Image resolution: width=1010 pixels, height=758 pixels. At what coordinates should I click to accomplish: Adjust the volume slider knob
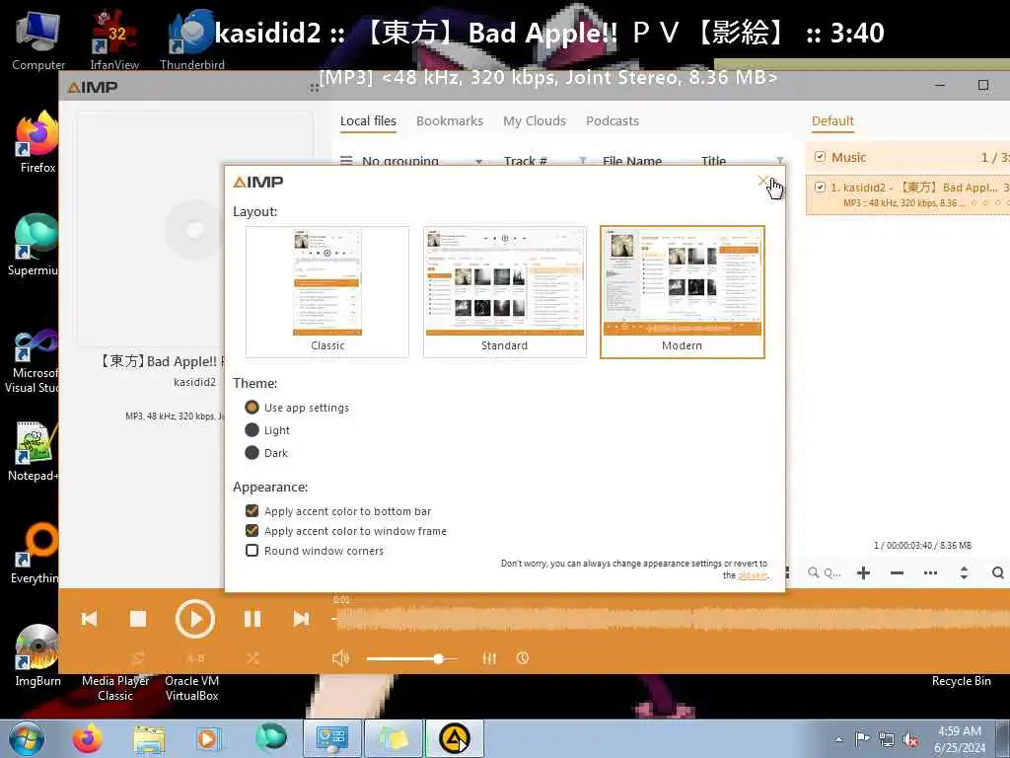(x=438, y=658)
